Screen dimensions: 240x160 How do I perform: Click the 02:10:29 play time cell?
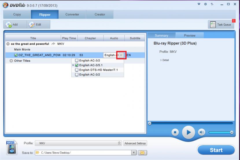tap(69, 55)
